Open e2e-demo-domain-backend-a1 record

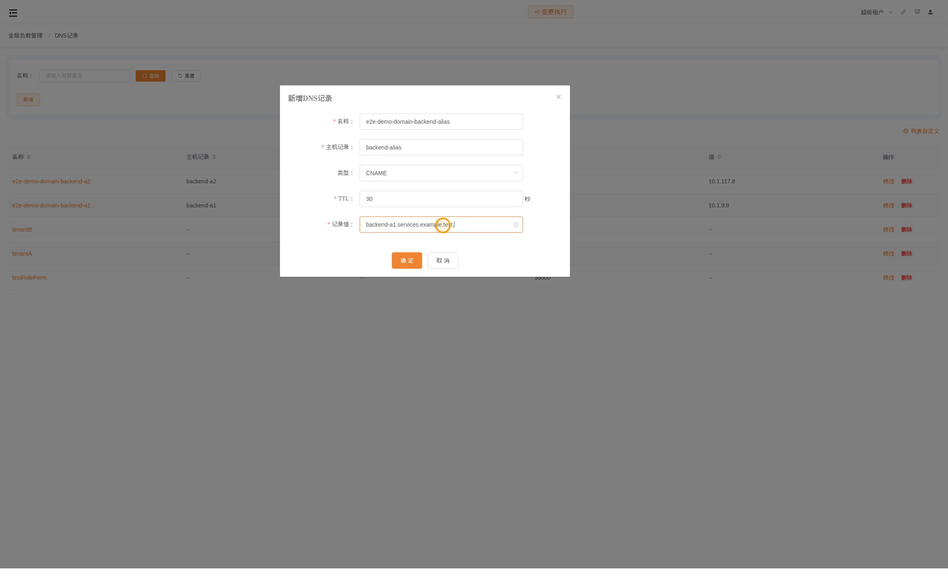[51, 205]
